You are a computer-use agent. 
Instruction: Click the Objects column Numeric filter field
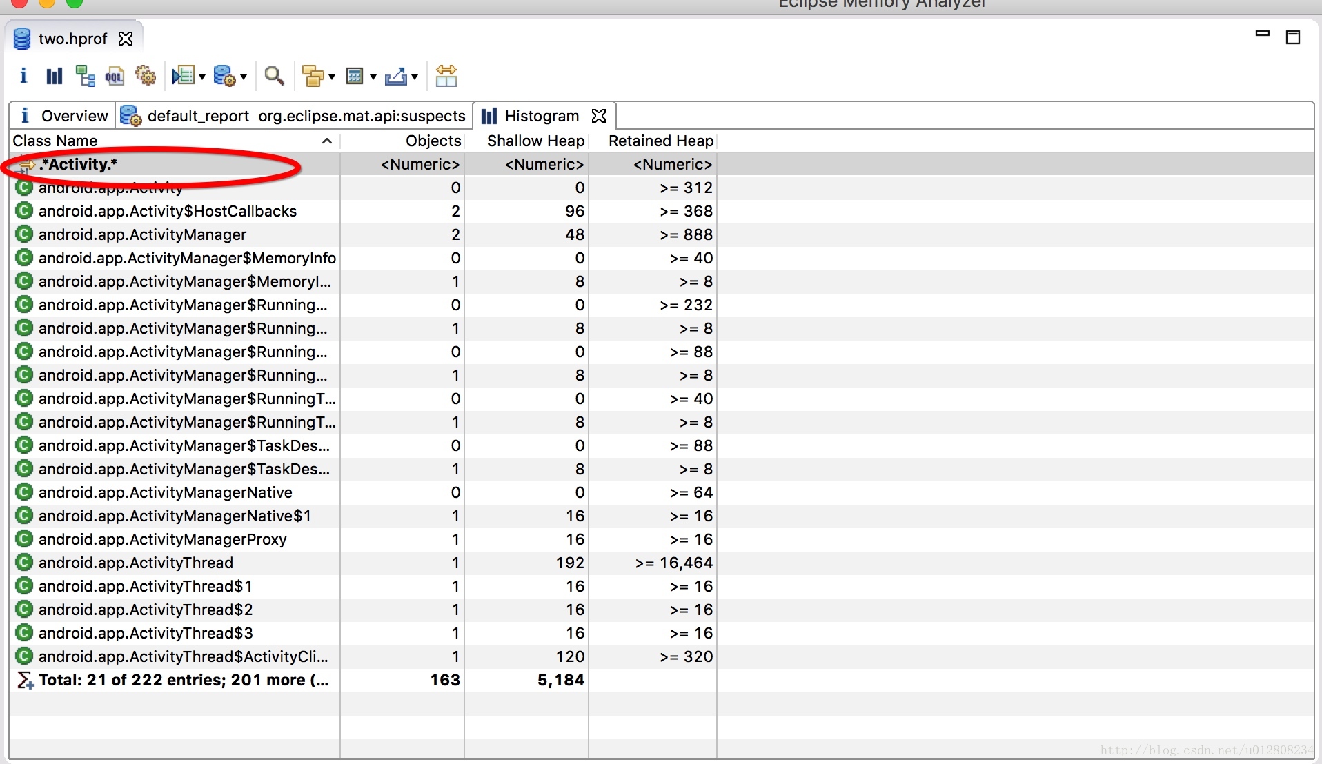click(402, 164)
